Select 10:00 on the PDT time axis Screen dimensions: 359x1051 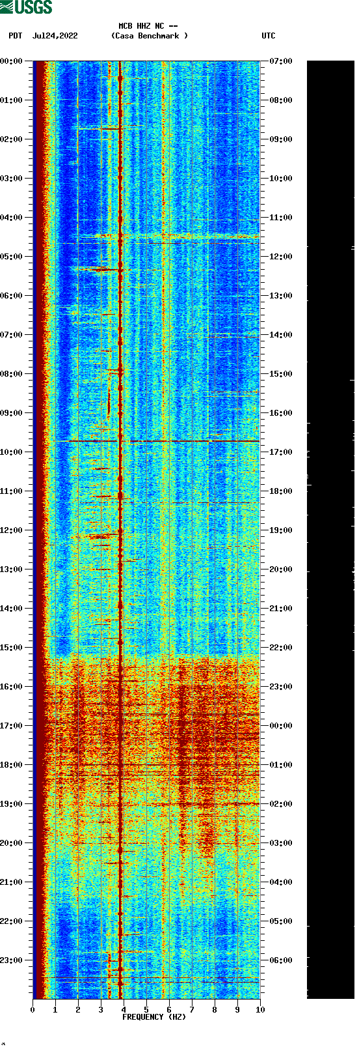(x=12, y=452)
